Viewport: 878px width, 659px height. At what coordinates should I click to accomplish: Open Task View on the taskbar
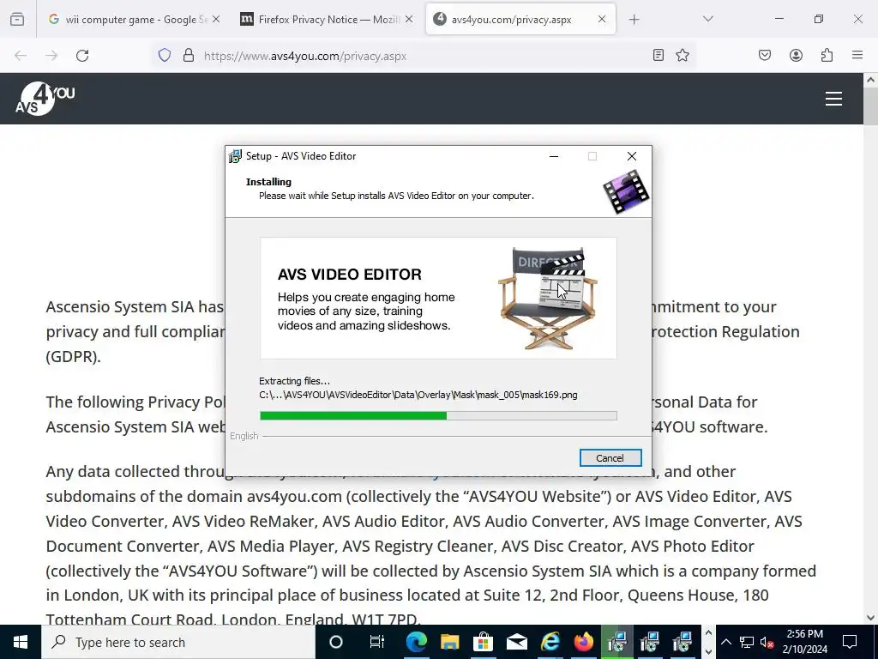pyautogui.click(x=377, y=642)
